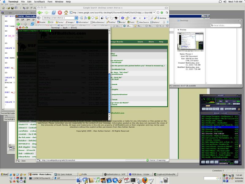Viewport: 245px width, 184px height.
Task: Click the speech bubbles icon in Google toolbar
Action: (x=93, y=18)
